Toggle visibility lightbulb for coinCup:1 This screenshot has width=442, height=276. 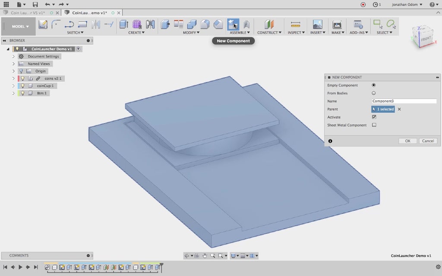click(x=23, y=86)
